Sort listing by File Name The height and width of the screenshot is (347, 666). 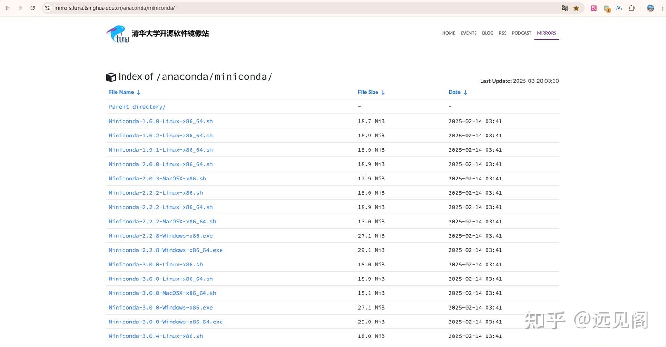[121, 92]
